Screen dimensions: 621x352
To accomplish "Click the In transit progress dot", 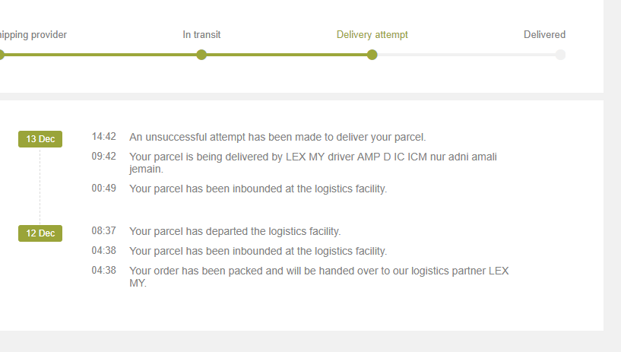I will 201,55.
